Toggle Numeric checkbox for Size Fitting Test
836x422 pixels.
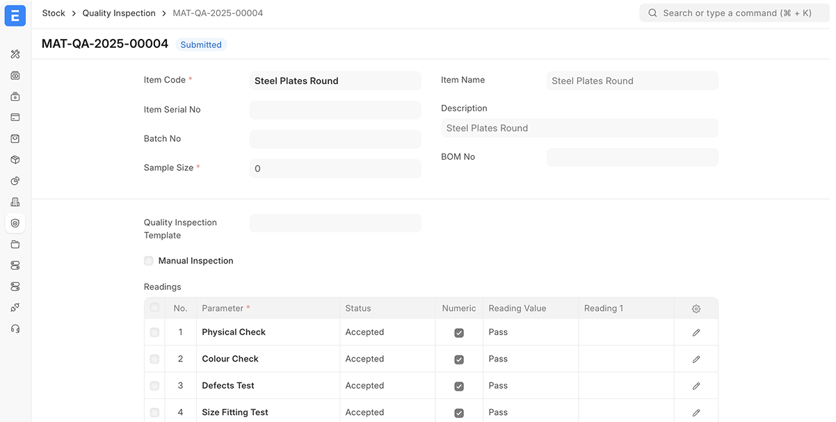tap(459, 413)
